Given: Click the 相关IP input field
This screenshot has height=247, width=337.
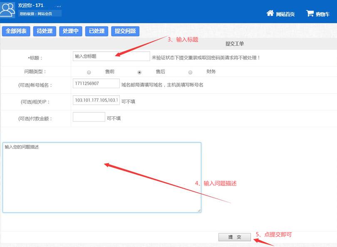Looking at the screenshot, I should 96,100.
